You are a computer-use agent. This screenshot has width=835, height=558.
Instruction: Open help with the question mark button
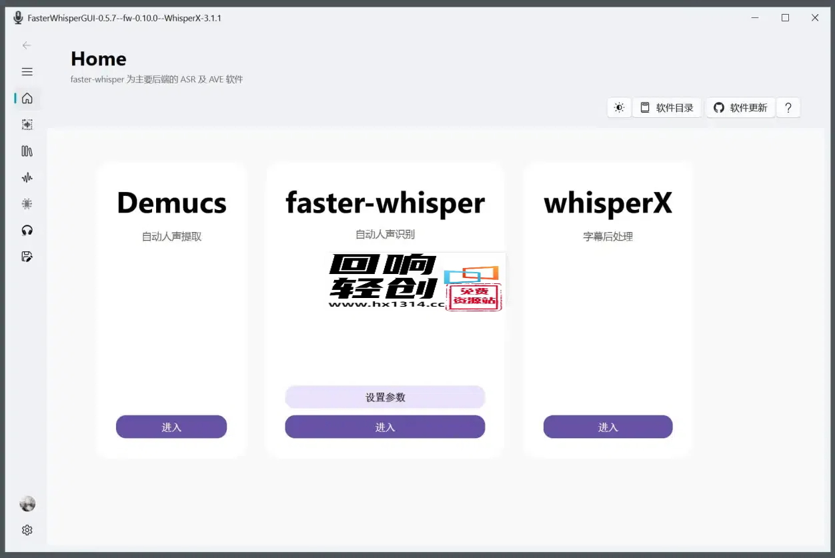tap(788, 107)
